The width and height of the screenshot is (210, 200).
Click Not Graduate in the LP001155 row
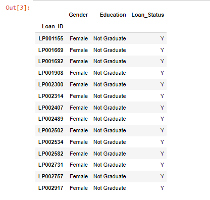coord(110,38)
